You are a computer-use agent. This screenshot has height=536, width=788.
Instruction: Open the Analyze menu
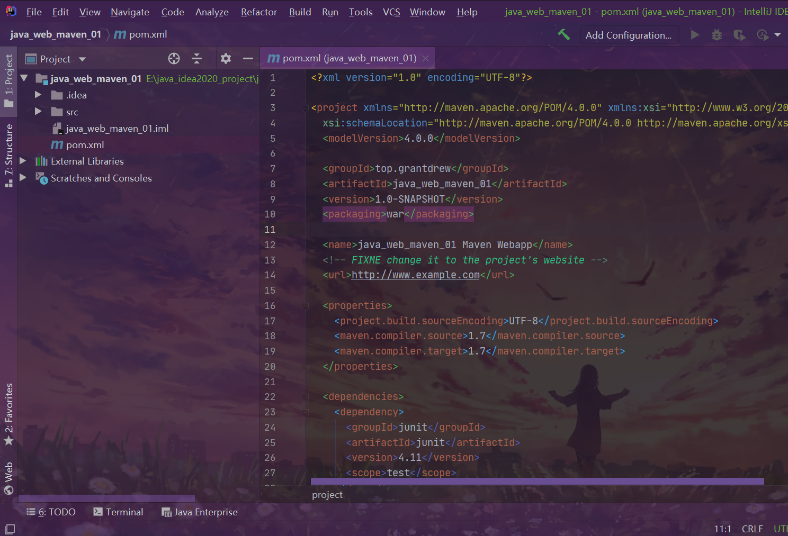(x=212, y=12)
